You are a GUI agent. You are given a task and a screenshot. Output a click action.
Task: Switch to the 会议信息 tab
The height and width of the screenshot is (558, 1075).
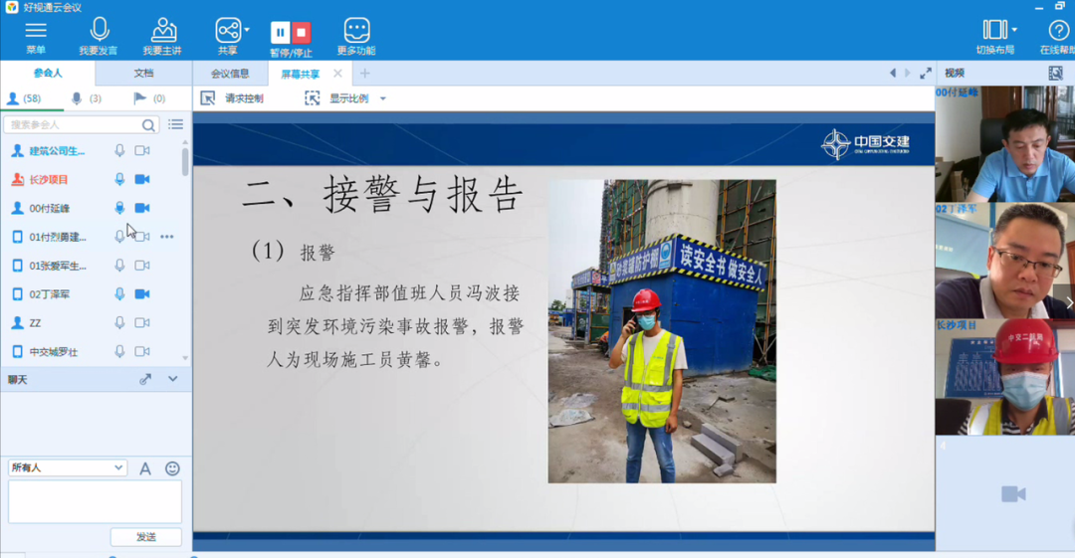click(x=230, y=74)
